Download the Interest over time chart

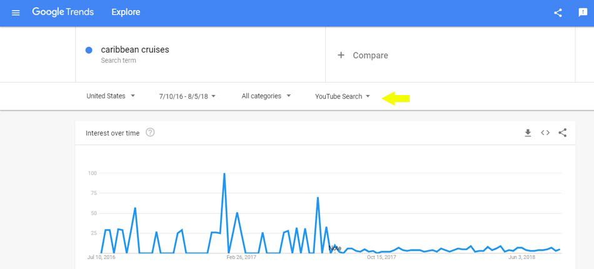(x=528, y=133)
